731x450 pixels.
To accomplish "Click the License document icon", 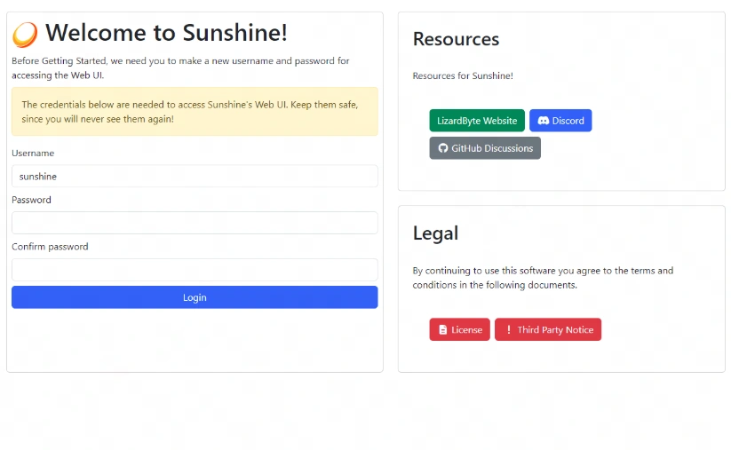I will [443, 330].
